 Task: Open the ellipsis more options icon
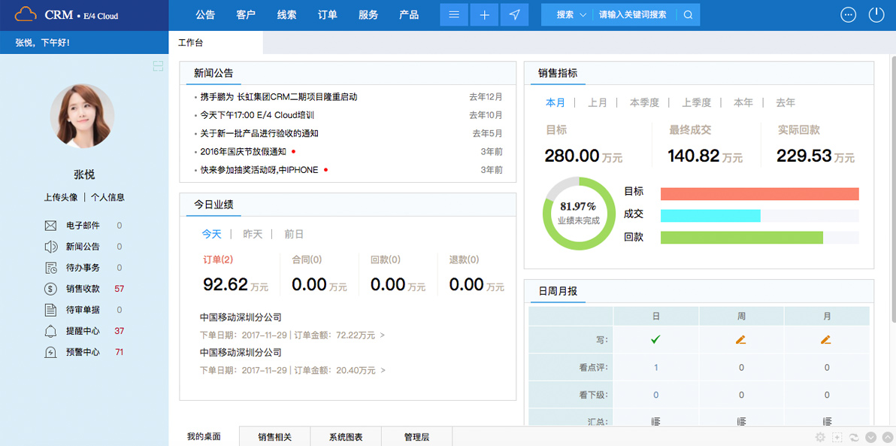click(x=848, y=14)
